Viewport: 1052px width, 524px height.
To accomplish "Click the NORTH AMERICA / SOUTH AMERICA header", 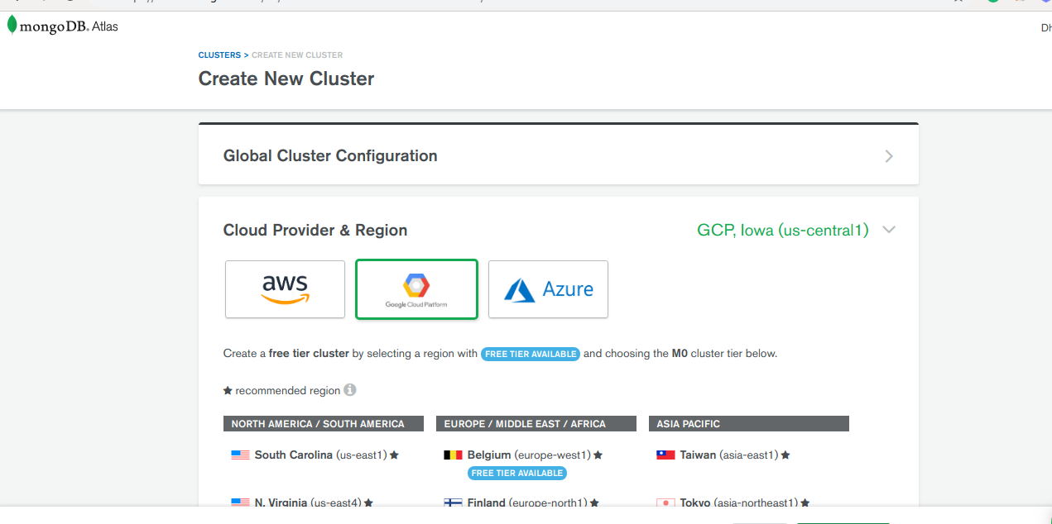I will [324, 424].
